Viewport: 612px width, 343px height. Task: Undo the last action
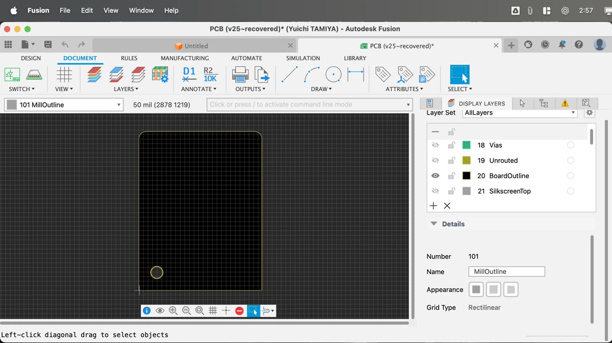click(x=65, y=45)
